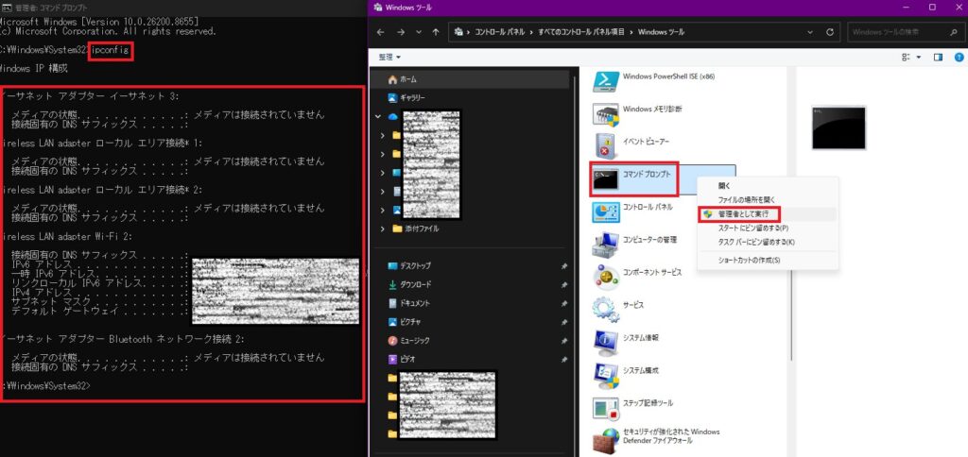
Task: Open the サービス gear icon
Action: pos(606,309)
